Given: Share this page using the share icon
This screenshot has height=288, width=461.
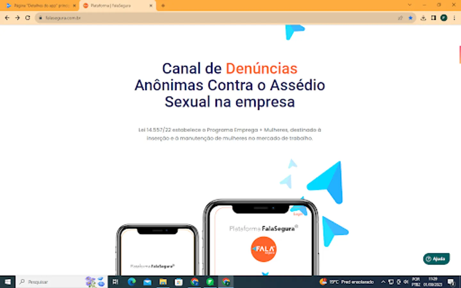Looking at the screenshot, I should (400, 18).
